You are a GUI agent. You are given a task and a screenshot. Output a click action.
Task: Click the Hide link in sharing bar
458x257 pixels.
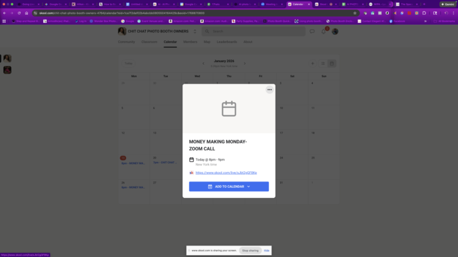click(x=267, y=250)
